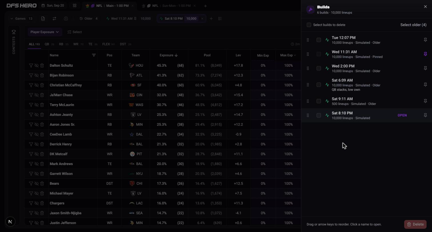
Task: Pin the Wed 2:00 PM build
Action: click(425, 68)
